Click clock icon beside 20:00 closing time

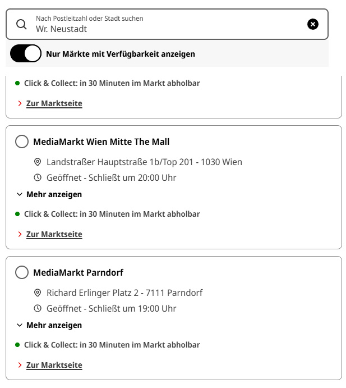tap(38, 177)
